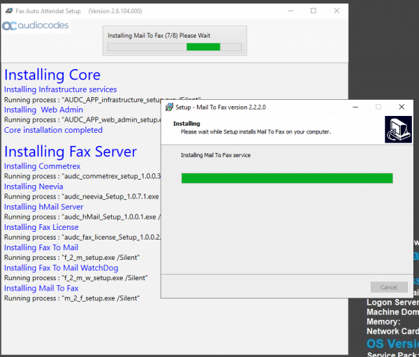Click the green Mail To Fax service progress bar
This screenshot has height=357, width=419.
tap(286, 178)
